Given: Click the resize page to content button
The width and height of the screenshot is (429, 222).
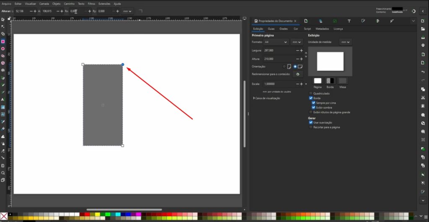Looking at the screenshot, I should [297, 74].
